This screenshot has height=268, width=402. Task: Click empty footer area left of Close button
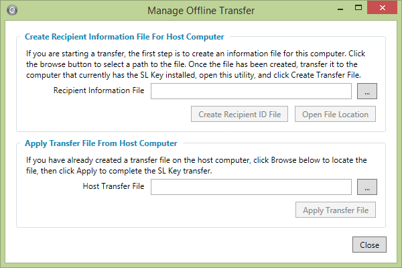181,245
